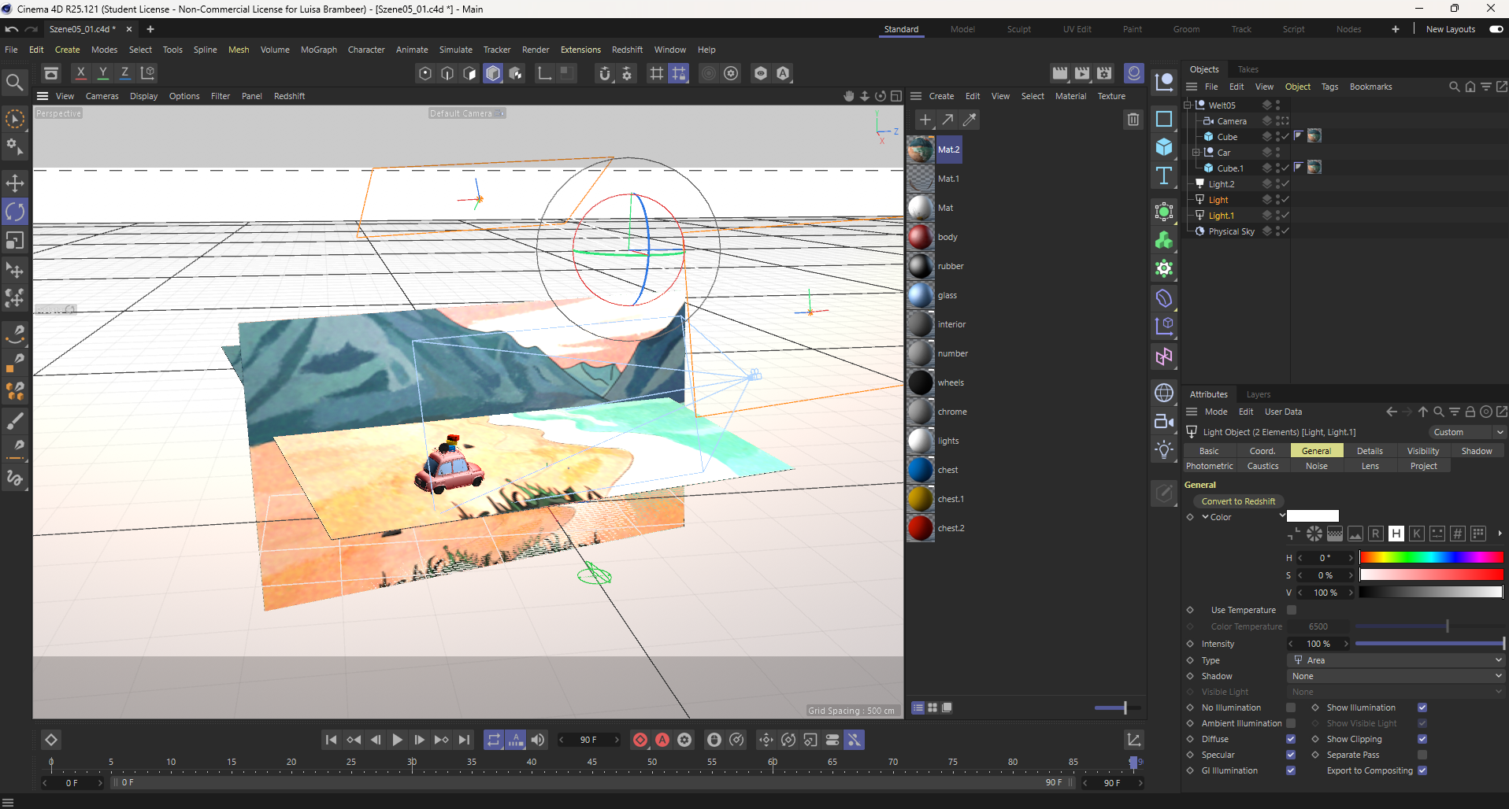Collapse the Welt05 tree node
Image resolution: width=1509 pixels, height=809 pixels.
[x=1188, y=105]
